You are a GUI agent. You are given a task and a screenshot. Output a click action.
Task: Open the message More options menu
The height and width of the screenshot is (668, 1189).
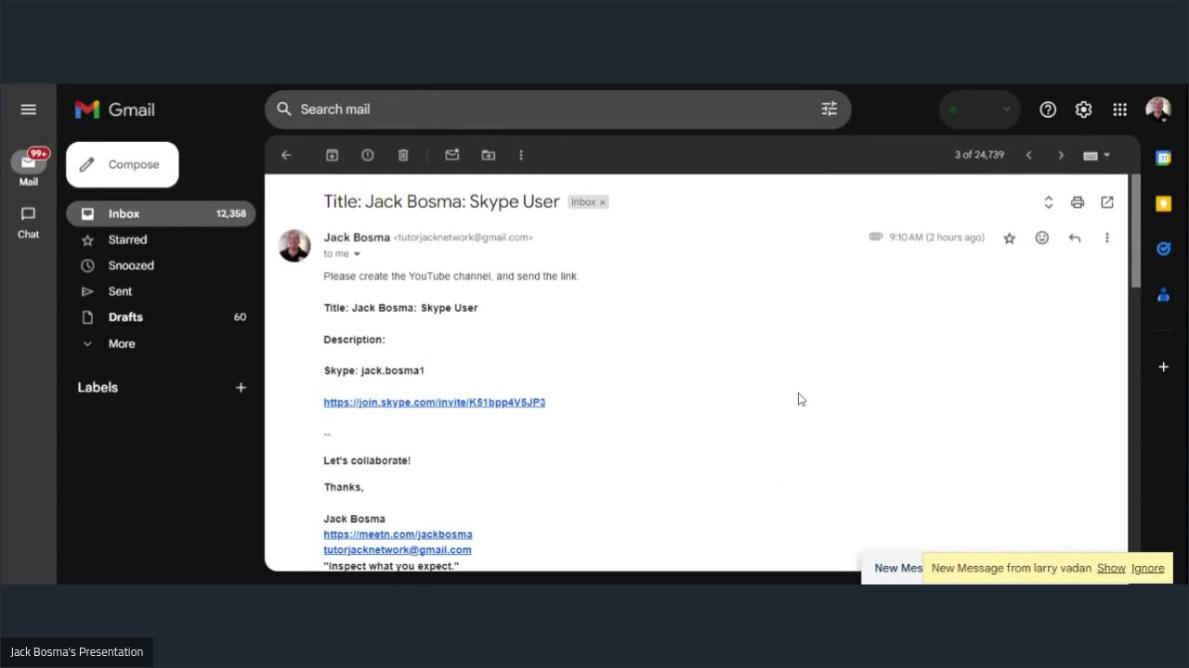coord(1107,238)
